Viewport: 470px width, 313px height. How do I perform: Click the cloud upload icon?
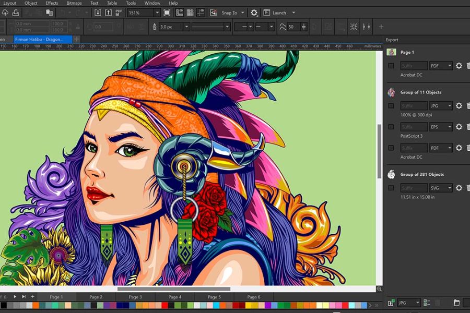click(5, 13)
